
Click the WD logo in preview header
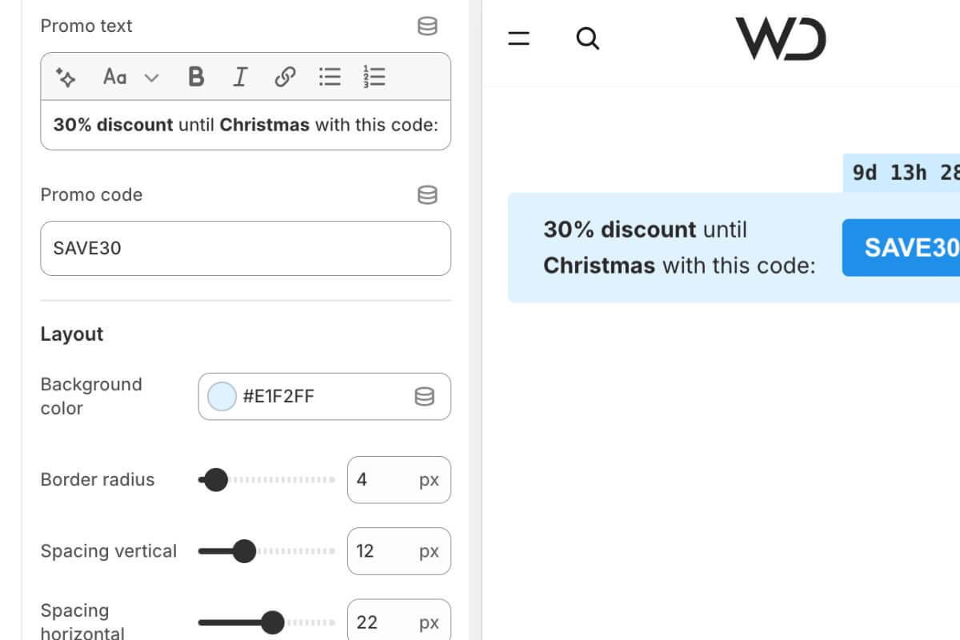click(x=780, y=38)
